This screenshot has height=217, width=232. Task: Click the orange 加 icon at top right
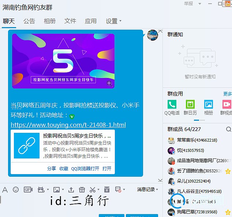tap(228, 4)
